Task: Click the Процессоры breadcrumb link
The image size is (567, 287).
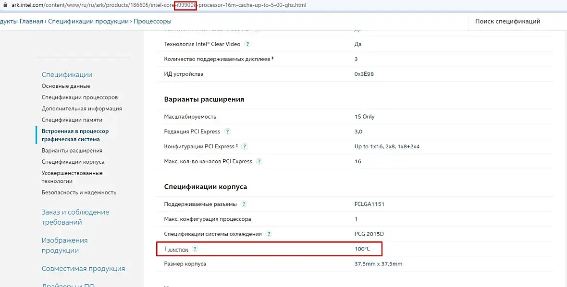Action: (x=152, y=21)
